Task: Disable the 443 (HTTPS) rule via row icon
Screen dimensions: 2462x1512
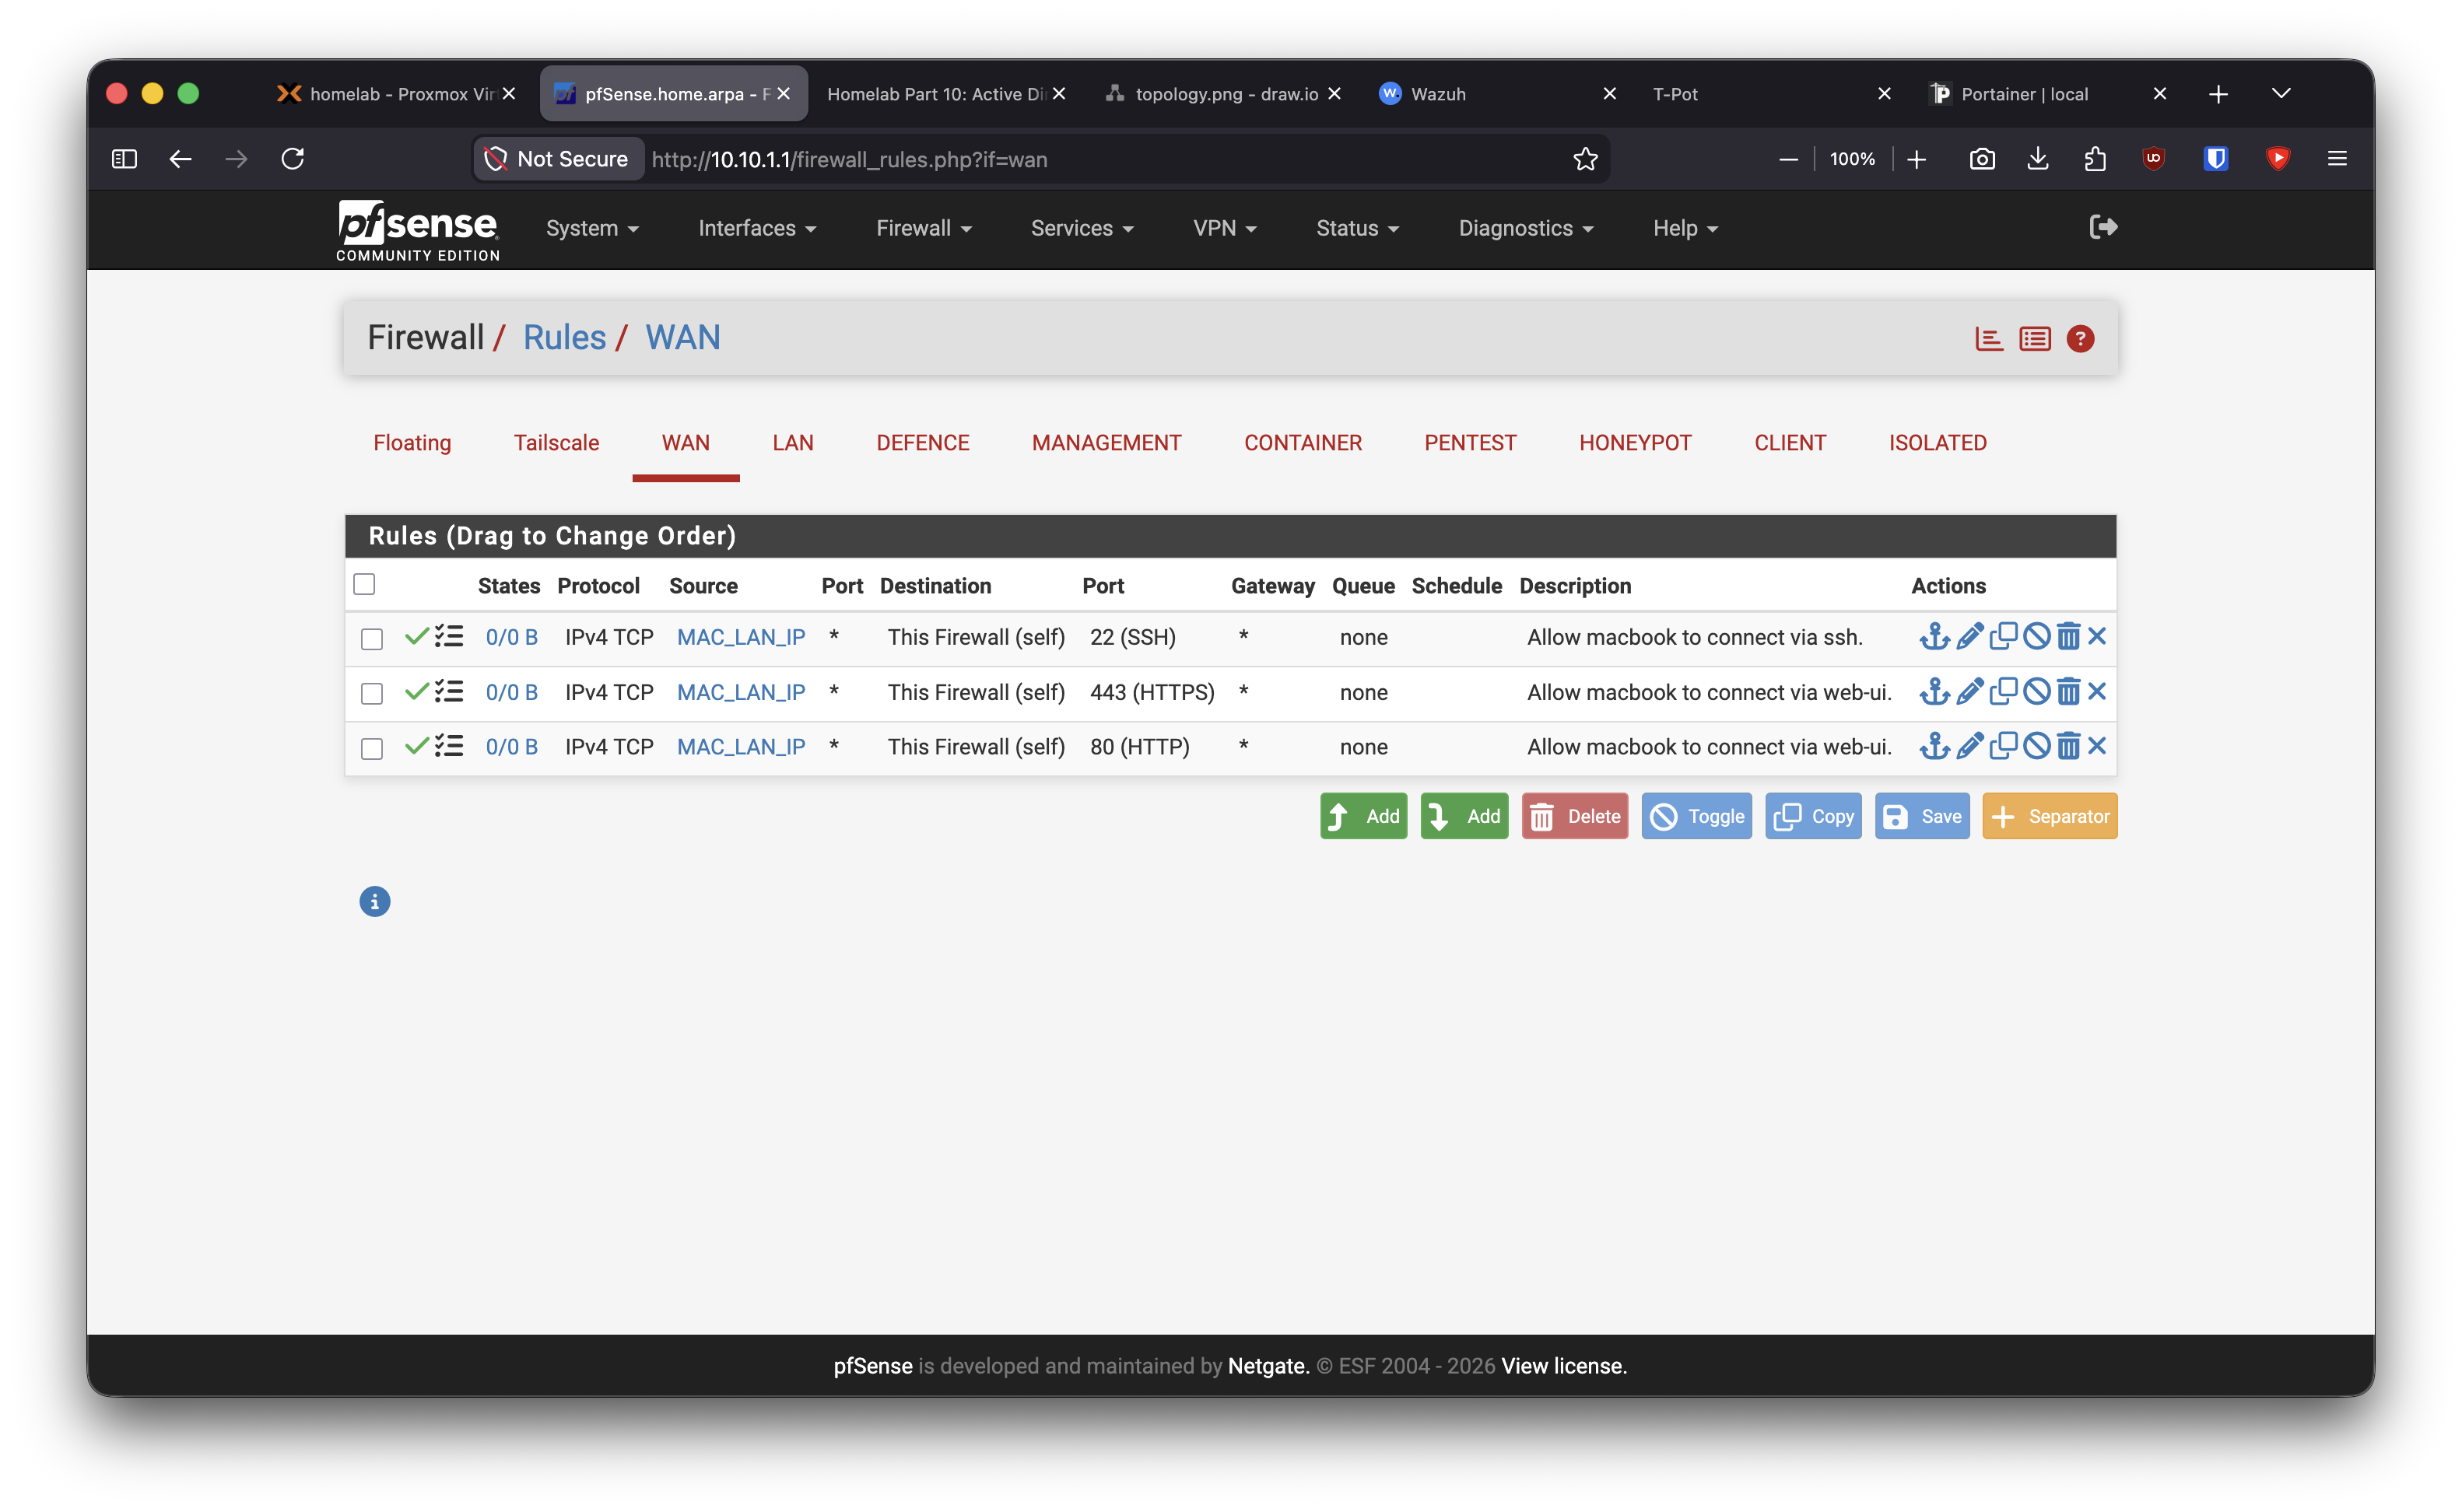Action: point(2036,692)
